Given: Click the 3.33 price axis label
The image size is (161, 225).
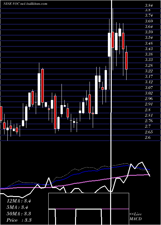Looking at the screenshot, I should coord(149,60).
